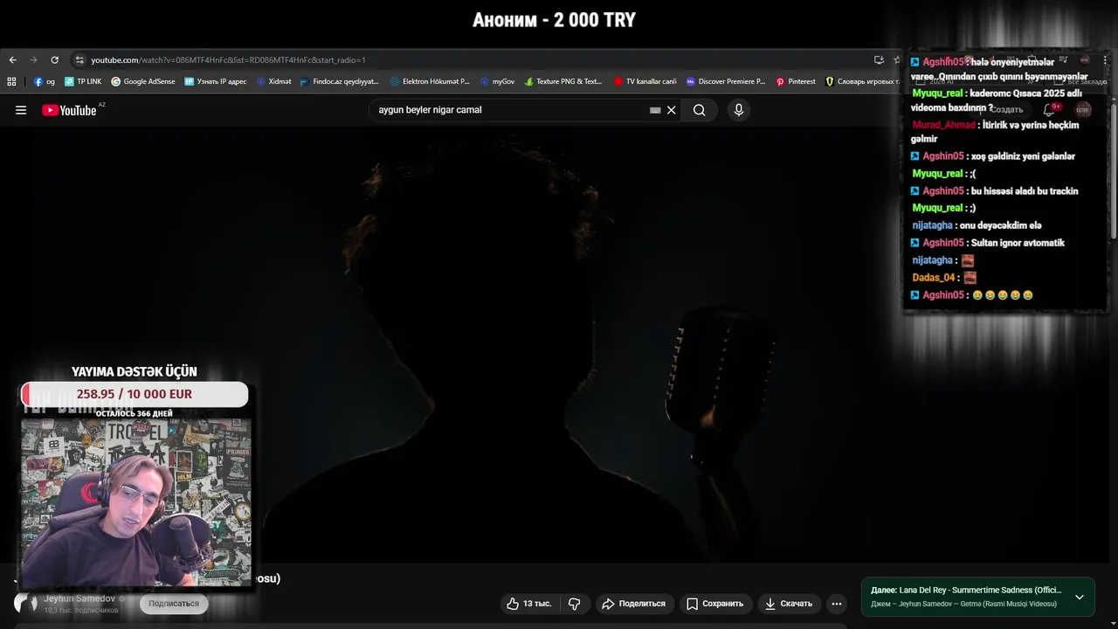
Task: Click next track Lana Del Rey title
Action: [980, 590]
